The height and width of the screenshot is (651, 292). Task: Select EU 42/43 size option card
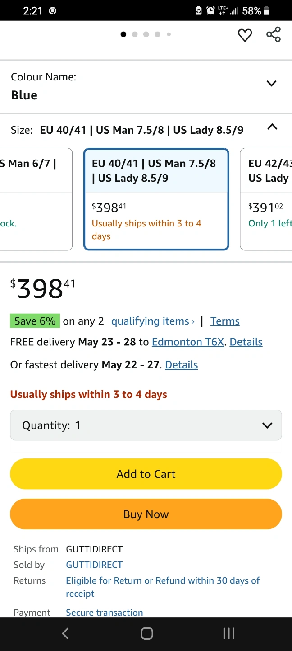point(266,199)
